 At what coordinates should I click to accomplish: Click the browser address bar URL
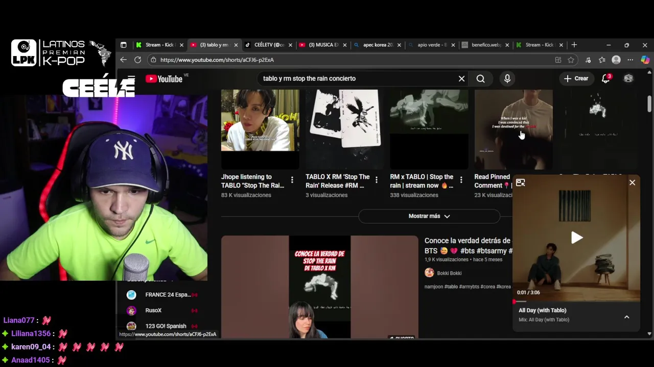click(x=217, y=60)
